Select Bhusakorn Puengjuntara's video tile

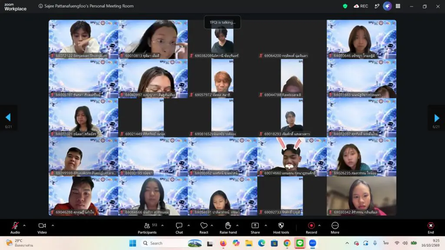[x=83, y=157]
